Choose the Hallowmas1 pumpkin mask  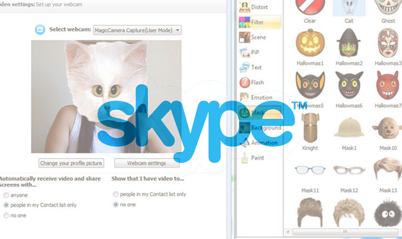point(310,43)
